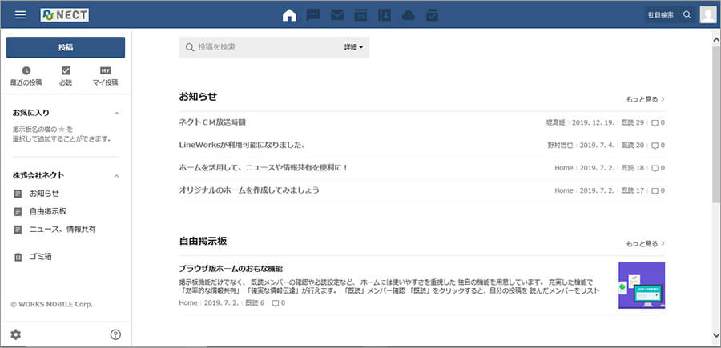This screenshot has width=721, height=348.
Task: Open settings with the gear icon
Action: (x=16, y=334)
